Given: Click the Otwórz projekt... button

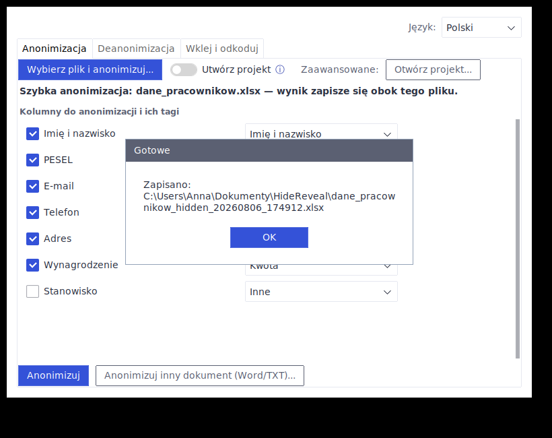Looking at the screenshot, I should click(x=433, y=70).
